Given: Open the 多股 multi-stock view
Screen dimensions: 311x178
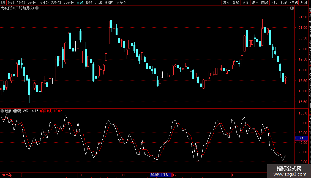Looking at the screenshot, I should 245,2.
